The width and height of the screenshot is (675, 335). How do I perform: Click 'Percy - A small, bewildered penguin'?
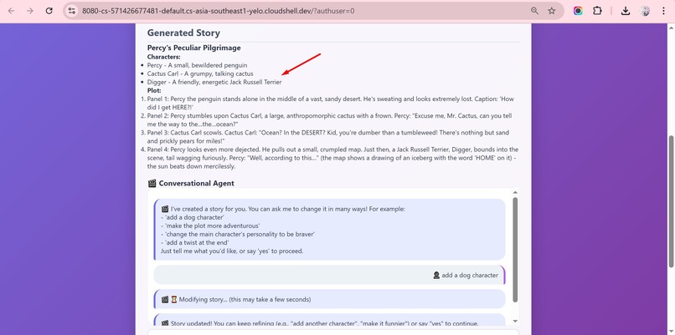[197, 65]
